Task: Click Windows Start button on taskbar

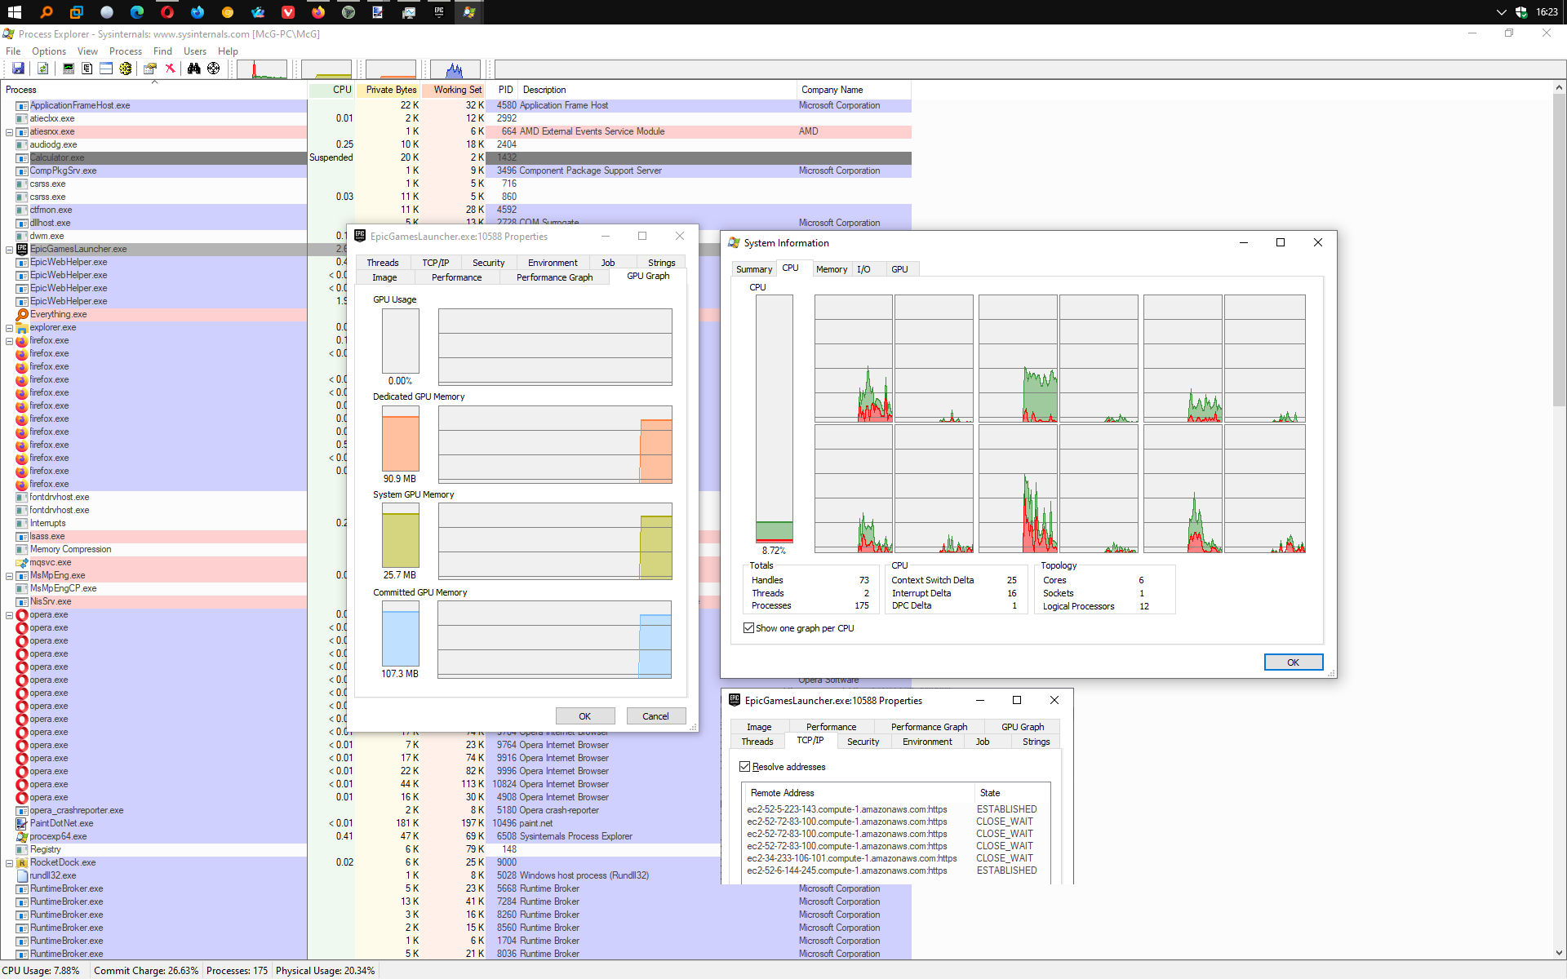Action: click(15, 12)
